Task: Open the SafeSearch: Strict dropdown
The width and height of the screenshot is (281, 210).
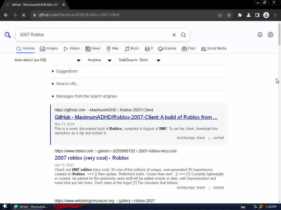Action: 139,60
